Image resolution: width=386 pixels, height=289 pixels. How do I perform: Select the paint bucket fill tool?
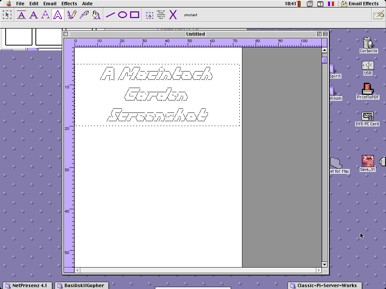click(x=96, y=15)
